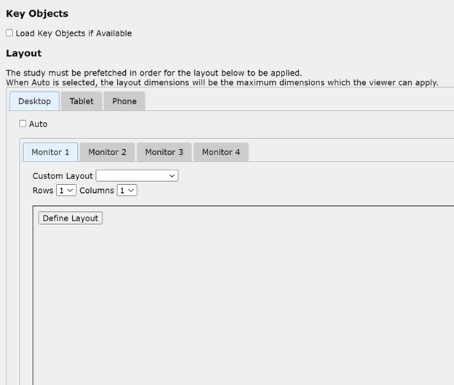Open the Columns count dropdown
The height and width of the screenshot is (385, 454).
click(127, 190)
